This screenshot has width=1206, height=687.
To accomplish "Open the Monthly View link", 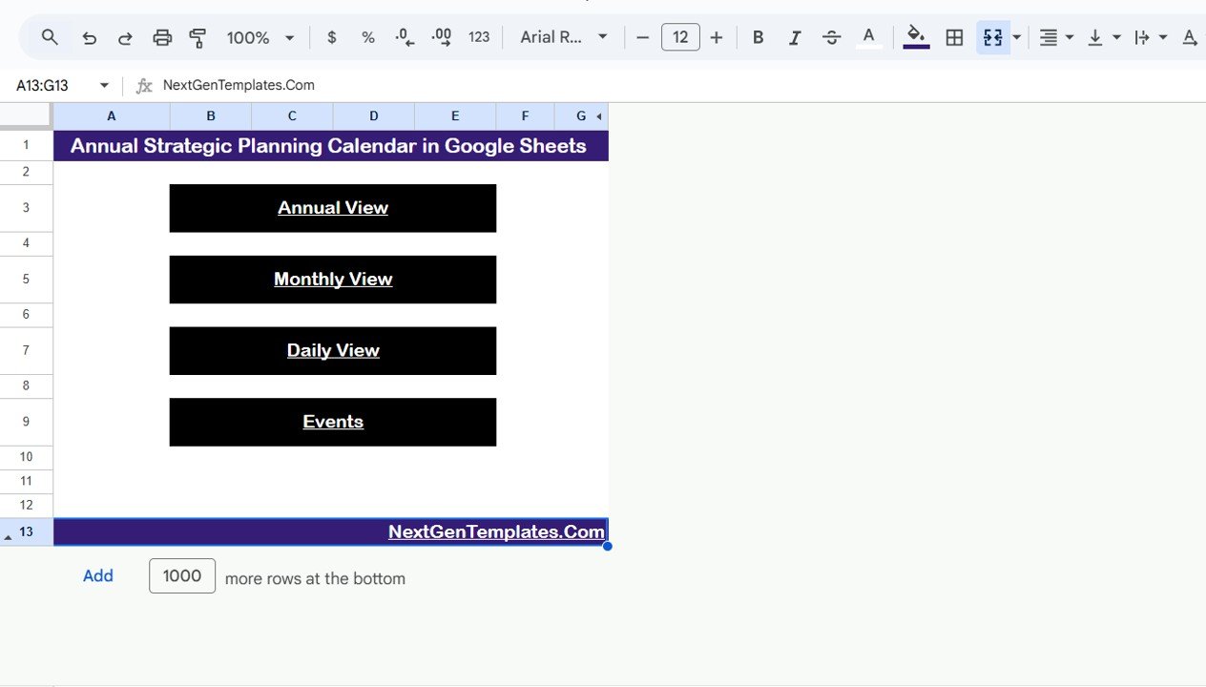I will 333,279.
